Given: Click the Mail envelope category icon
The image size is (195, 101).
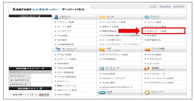Looking at the screenshot, I should pos(102,17).
